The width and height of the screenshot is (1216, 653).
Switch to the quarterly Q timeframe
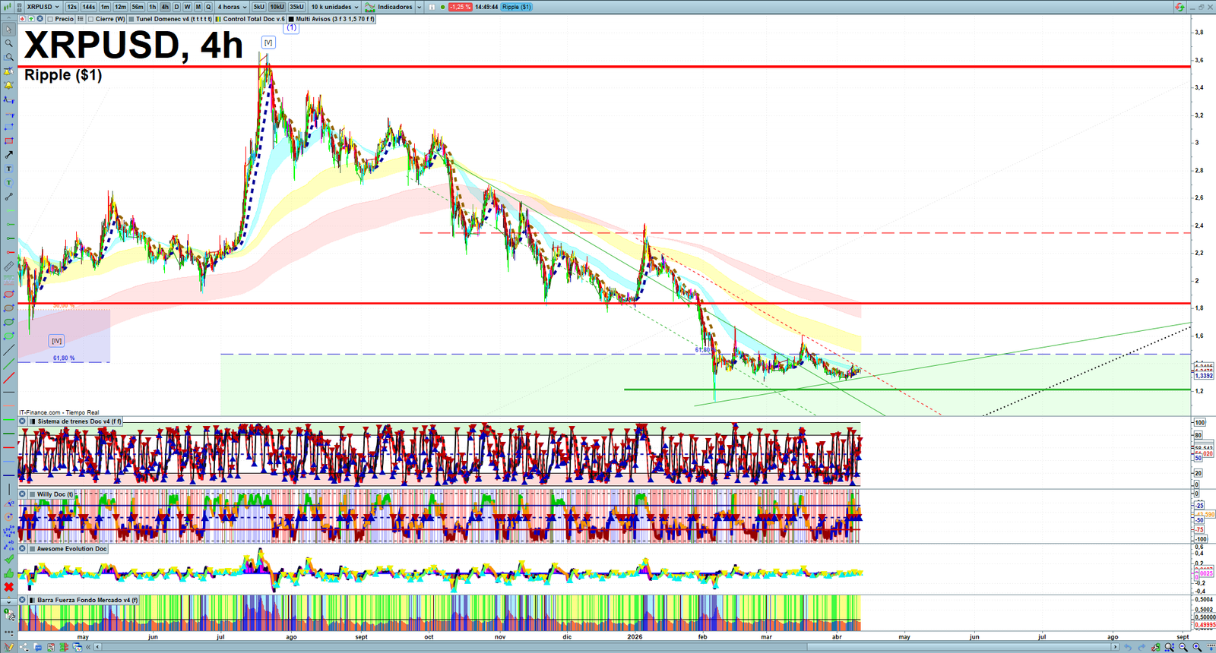point(208,7)
